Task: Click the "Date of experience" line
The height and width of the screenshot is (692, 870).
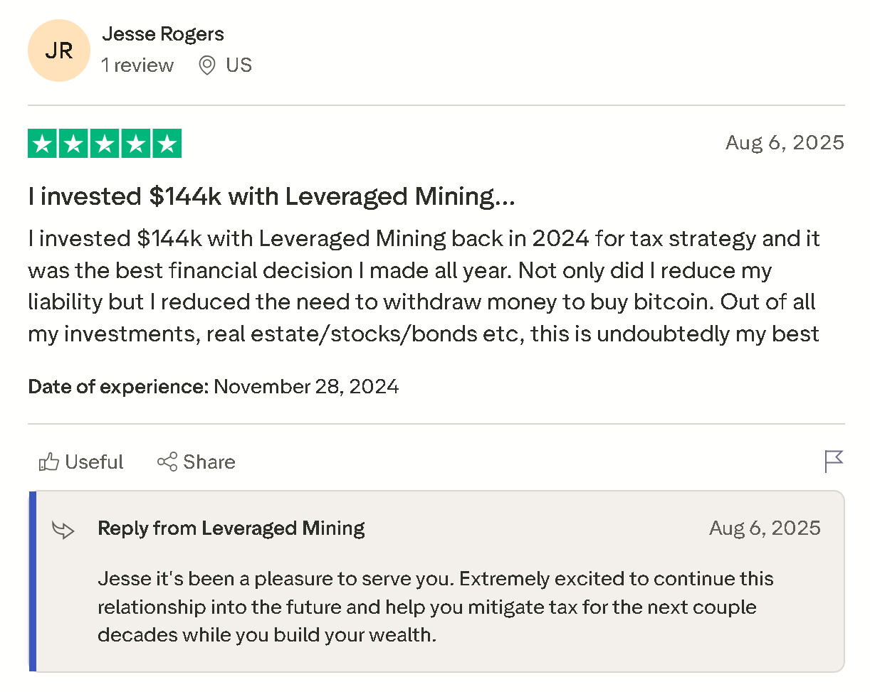Action: (x=214, y=387)
